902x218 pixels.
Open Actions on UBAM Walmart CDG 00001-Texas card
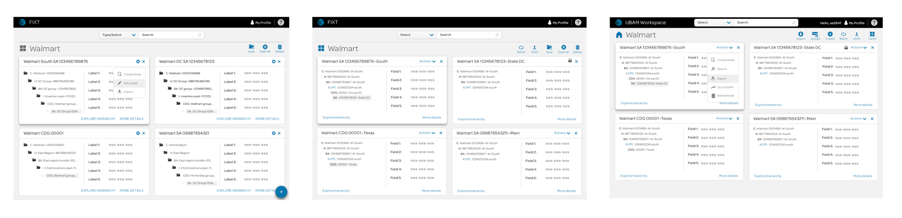pos(724,118)
